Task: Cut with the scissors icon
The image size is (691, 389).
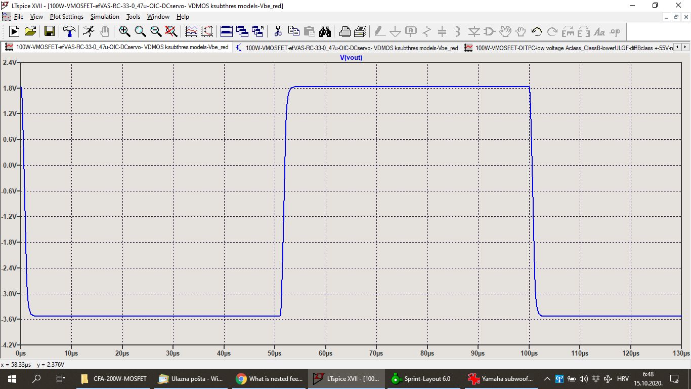Action: click(278, 31)
